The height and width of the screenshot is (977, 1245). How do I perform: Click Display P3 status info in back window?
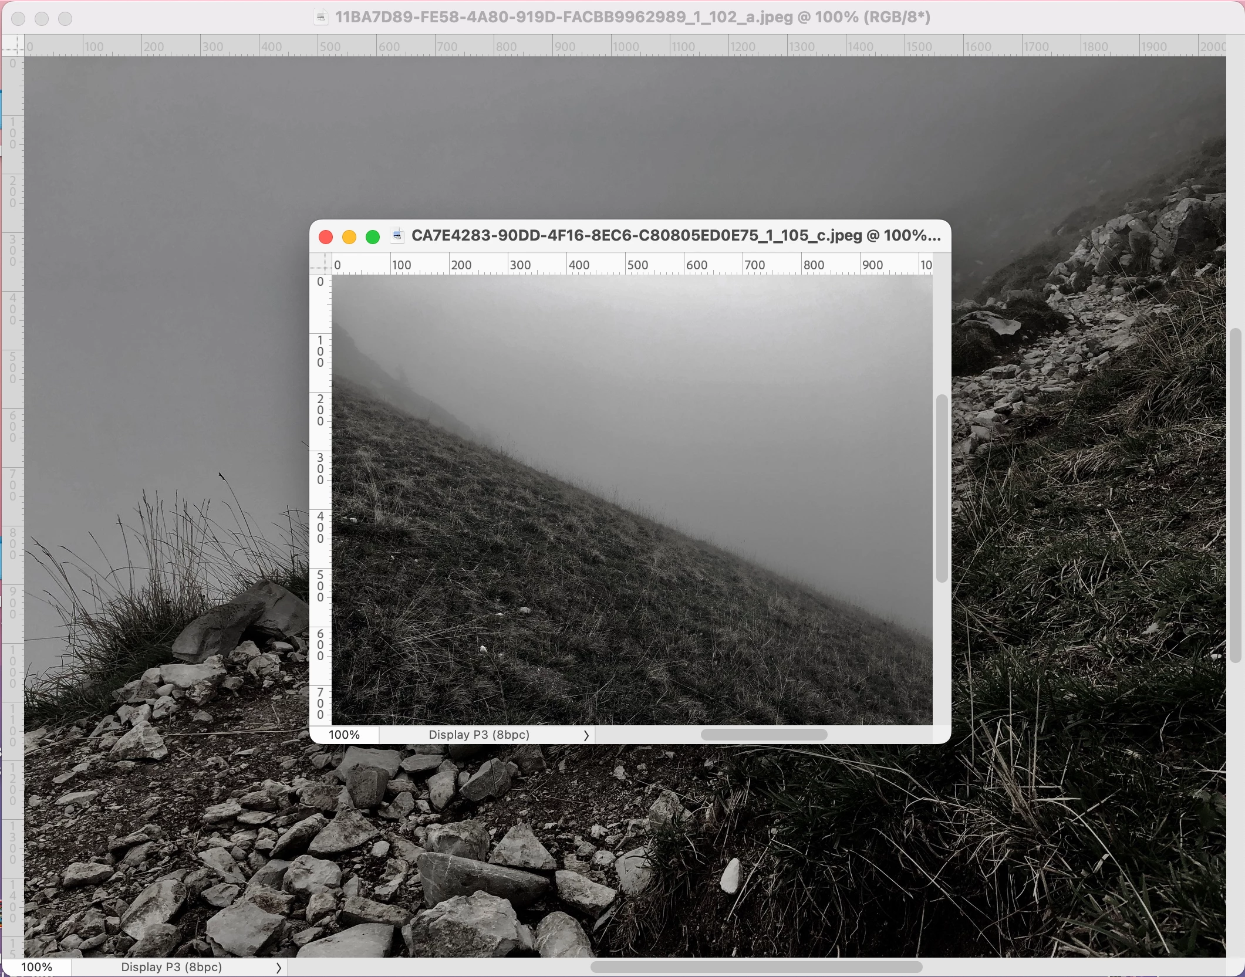[x=171, y=967]
